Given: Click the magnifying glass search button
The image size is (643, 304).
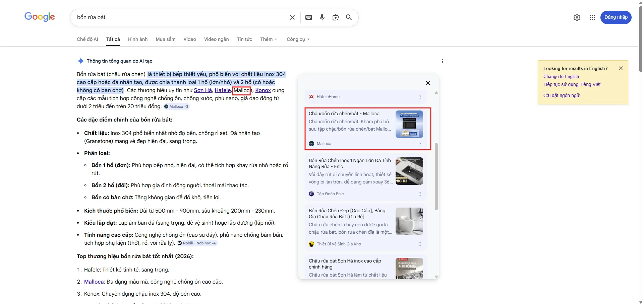Looking at the screenshot, I should [x=349, y=17].
